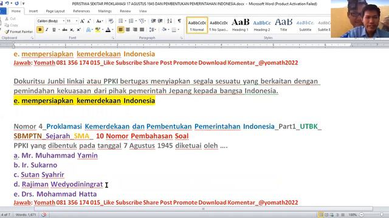The height and width of the screenshot is (218, 389).
Task: Toggle Print Layout view in status bar
Action: 321,215
